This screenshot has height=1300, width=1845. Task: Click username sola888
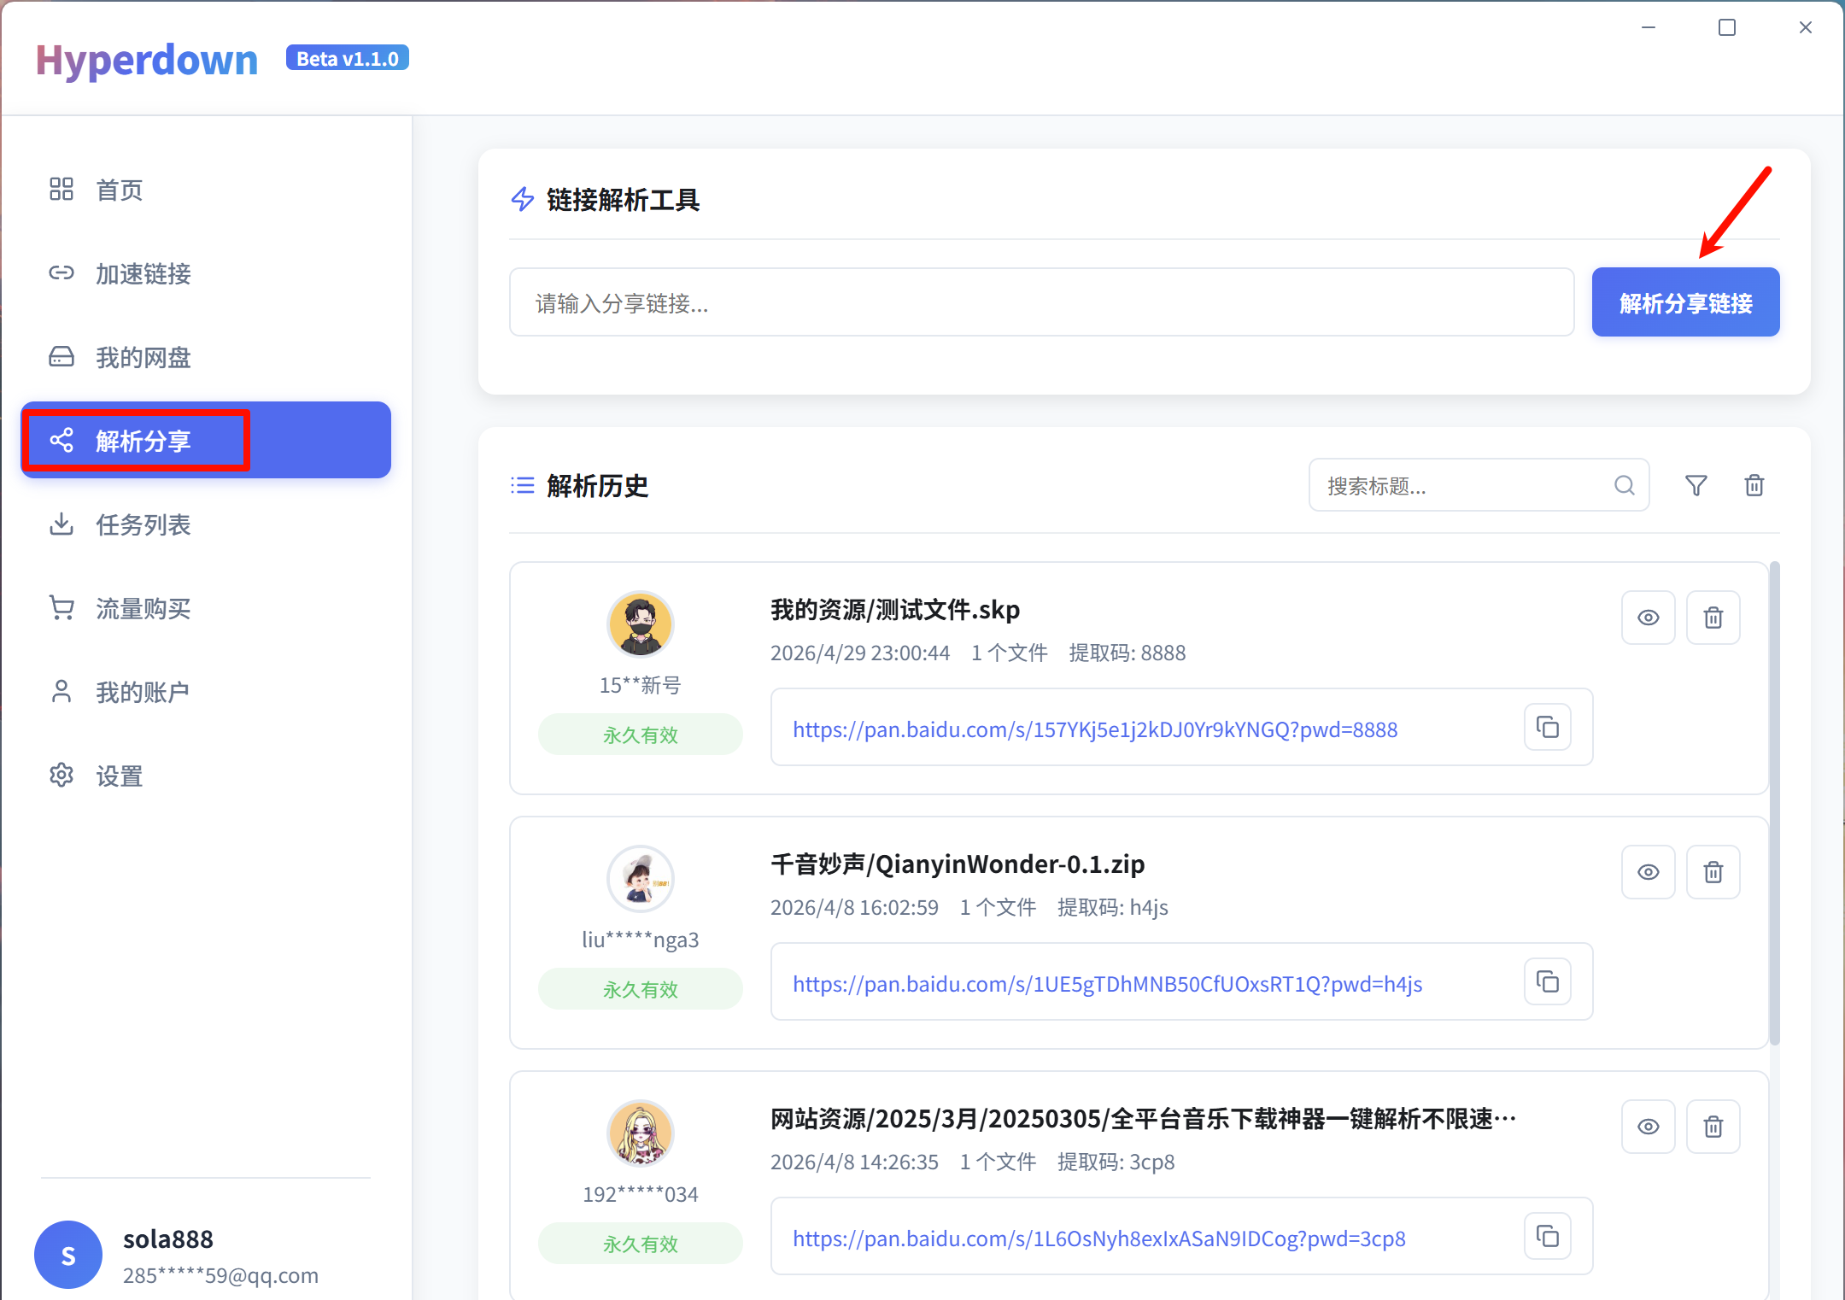168,1239
